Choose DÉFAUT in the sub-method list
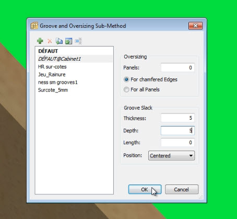The image size is (237, 219). point(48,51)
